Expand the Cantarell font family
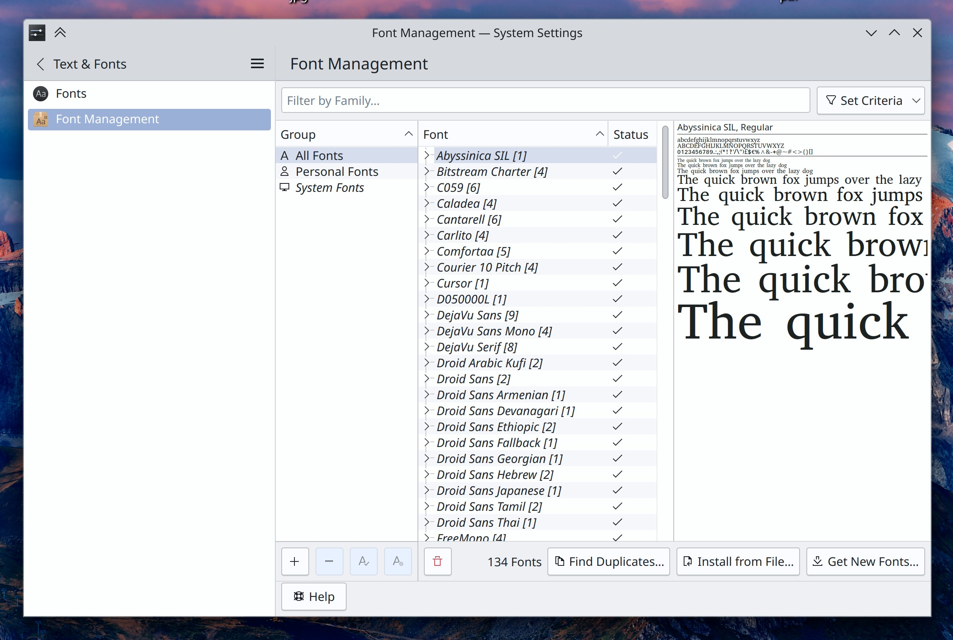Screen dimensions: 953x640 point(427,220)
